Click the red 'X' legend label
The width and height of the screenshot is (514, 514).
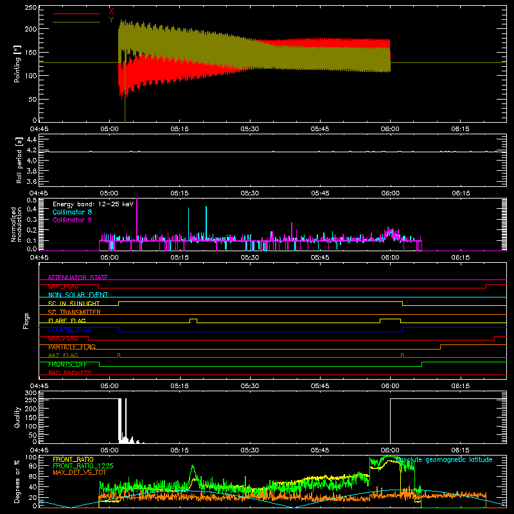111,12
